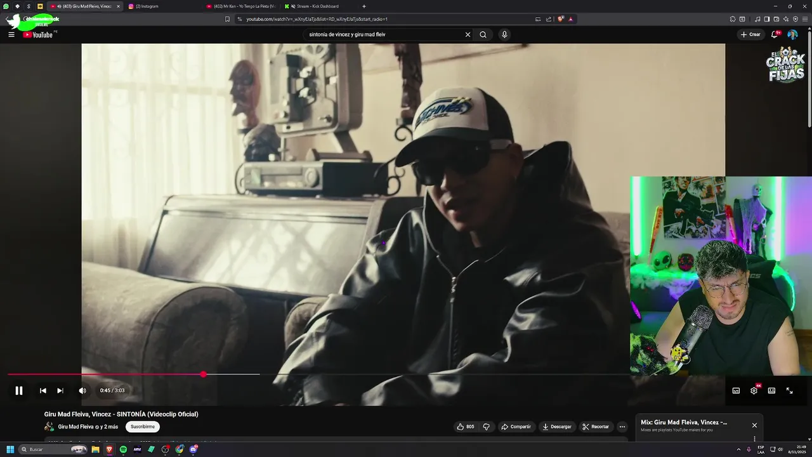Viewport: 812px width, 457px height.
Task: Skip to the next video
Action: click(60, 390)
